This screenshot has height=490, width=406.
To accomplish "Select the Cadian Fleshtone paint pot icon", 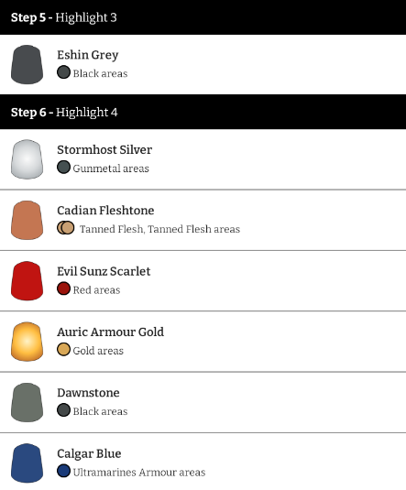I will [27, 221].
